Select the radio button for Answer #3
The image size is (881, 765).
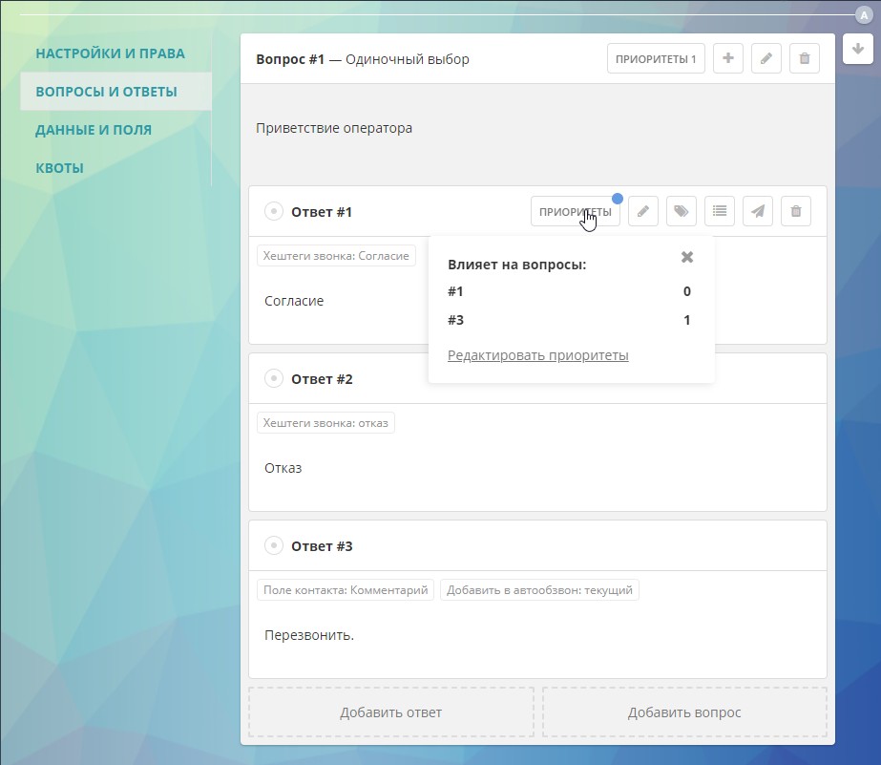274,546
